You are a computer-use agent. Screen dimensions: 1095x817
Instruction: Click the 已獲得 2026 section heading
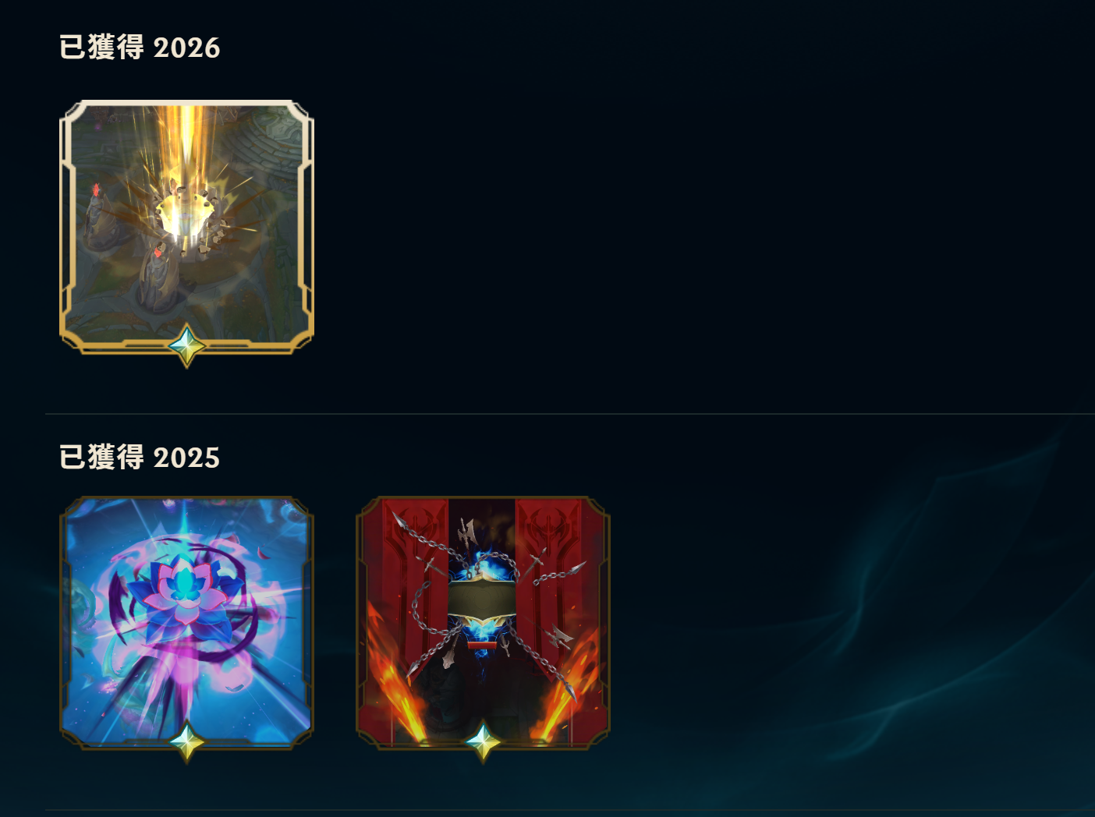click(x=140, y=48)
